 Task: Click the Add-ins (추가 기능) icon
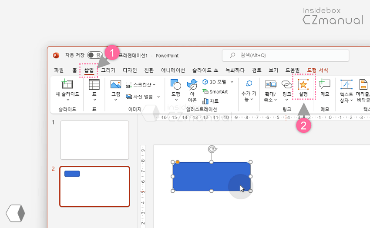tap(249, 84)
